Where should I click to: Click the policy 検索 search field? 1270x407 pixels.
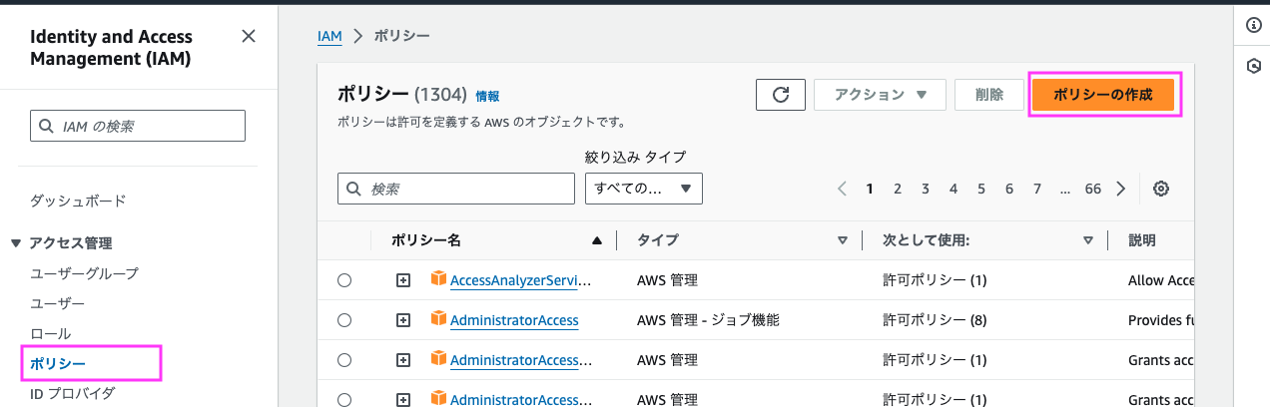[x=456, y=189]
